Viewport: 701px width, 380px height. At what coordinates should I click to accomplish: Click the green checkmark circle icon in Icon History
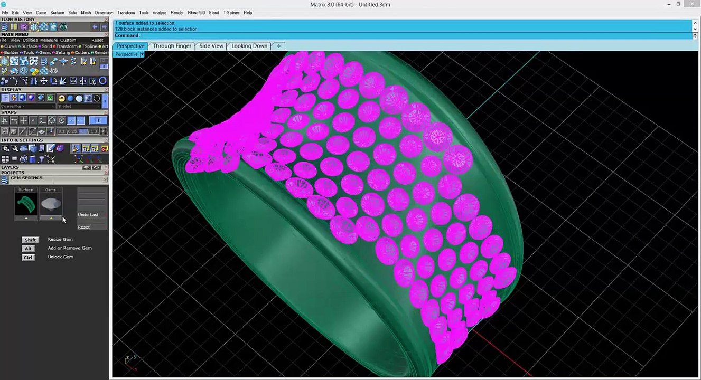click(x=63, y=27)
